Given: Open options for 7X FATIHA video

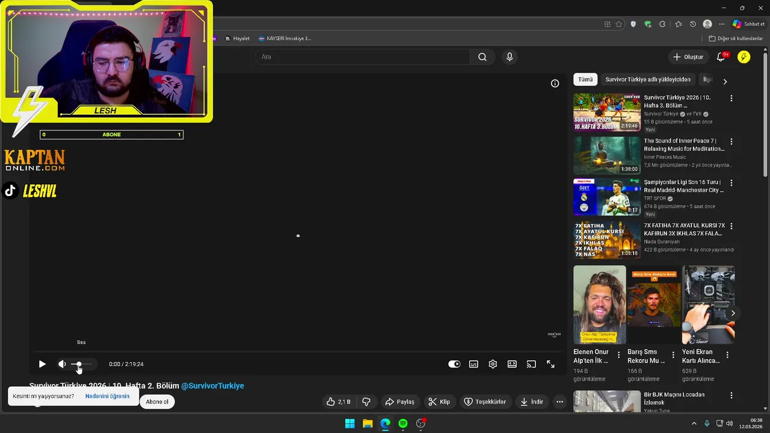Looking at the screenshot, I should (x=731, y=226).
